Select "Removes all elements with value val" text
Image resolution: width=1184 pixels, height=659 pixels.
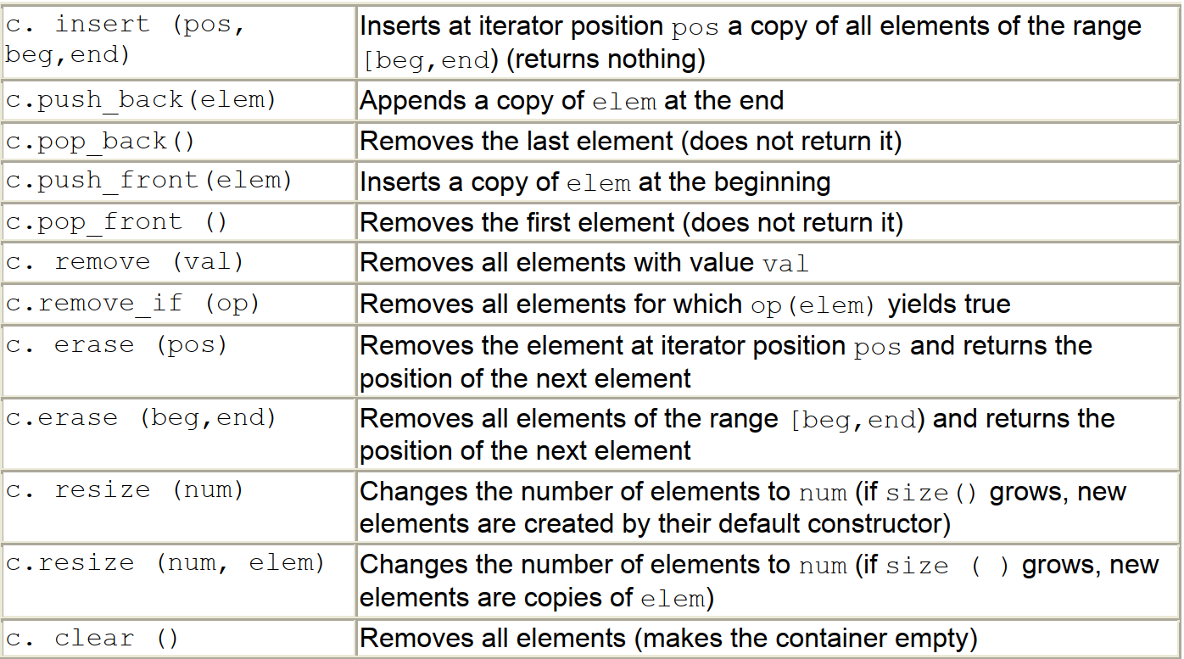click(584, 263)
